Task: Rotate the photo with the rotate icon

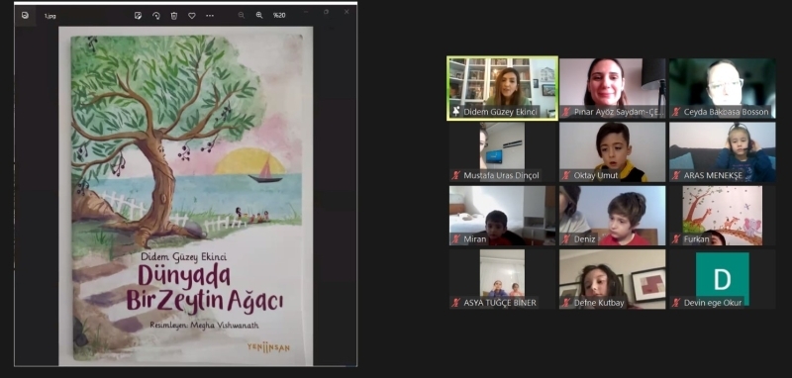Action: point(156,16)
